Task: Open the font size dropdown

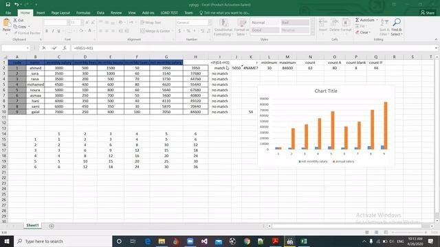Action: 82,23
